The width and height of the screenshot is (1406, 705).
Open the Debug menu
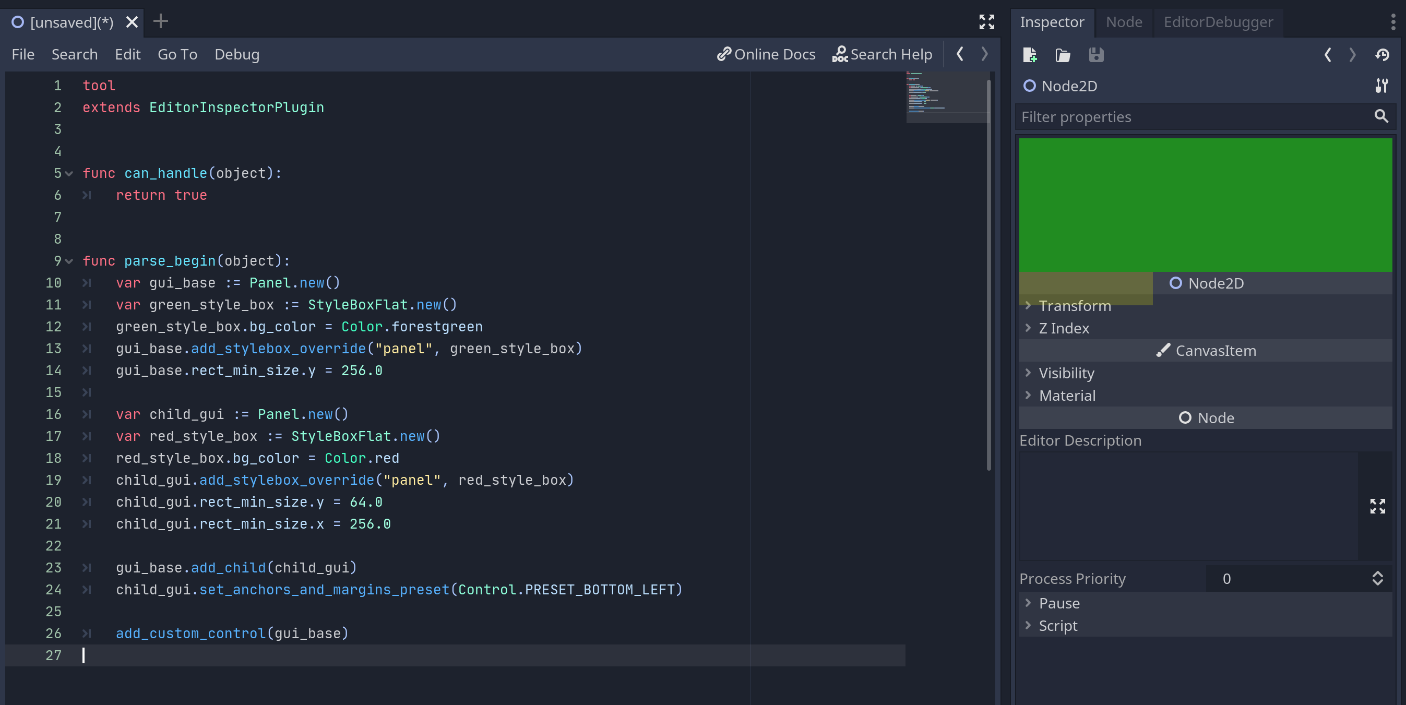(237, 54)
